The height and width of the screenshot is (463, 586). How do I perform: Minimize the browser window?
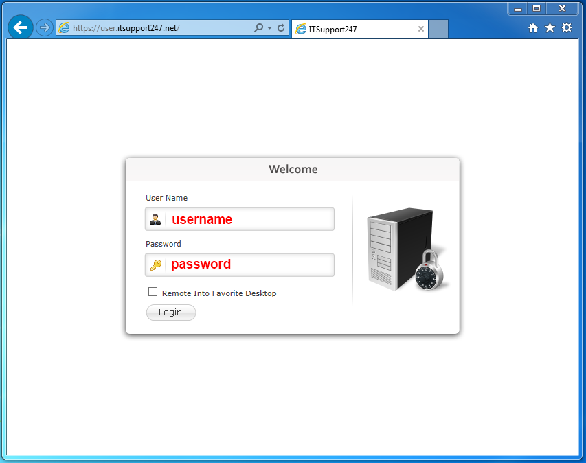(x=517, y=9)
